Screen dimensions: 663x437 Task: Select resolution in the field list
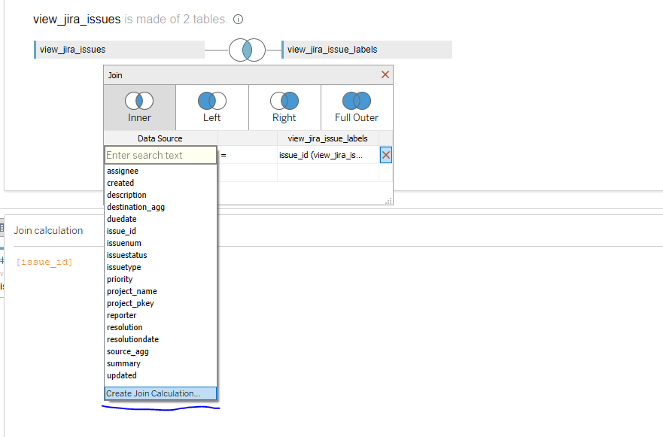coord(160,327)
